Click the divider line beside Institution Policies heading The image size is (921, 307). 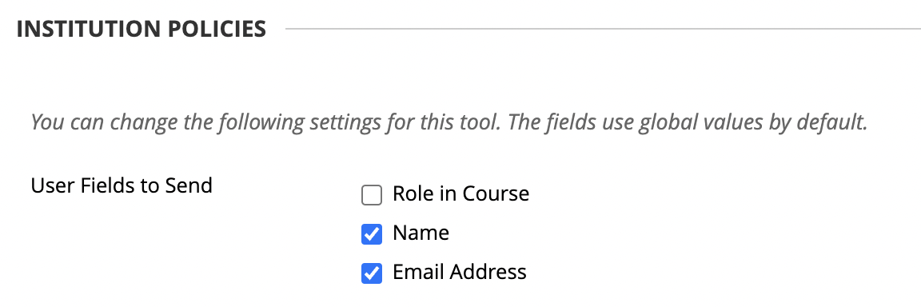[603, 28]
